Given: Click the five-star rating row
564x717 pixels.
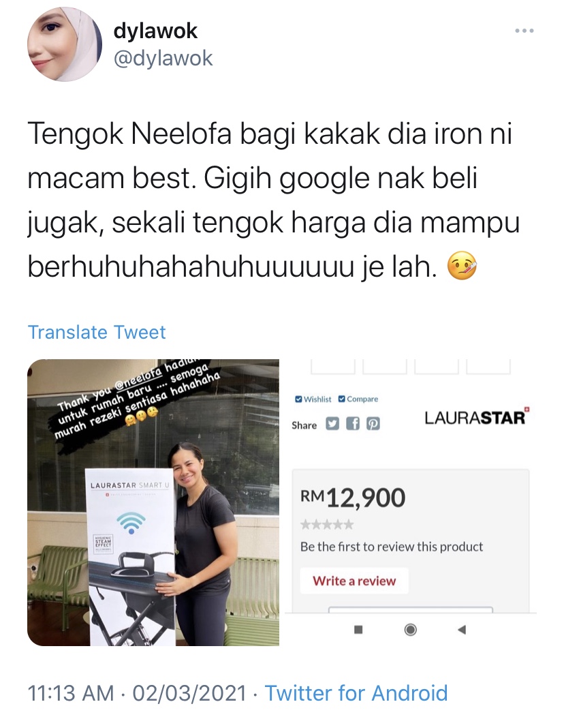Looking at the screenshot, I should click(327, 525).
